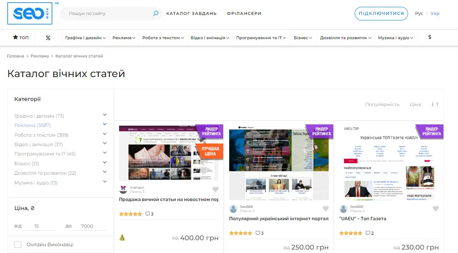Expand Відео і анімація (37) category
The height and width of the screenshot is (253, 458).
[x=105, y=144]
